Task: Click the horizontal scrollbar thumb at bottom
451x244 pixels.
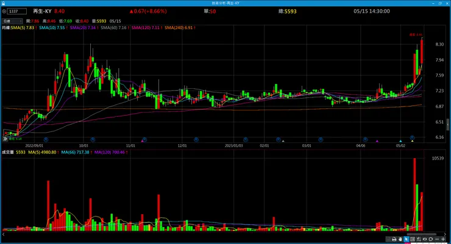Action: (423, 234)
